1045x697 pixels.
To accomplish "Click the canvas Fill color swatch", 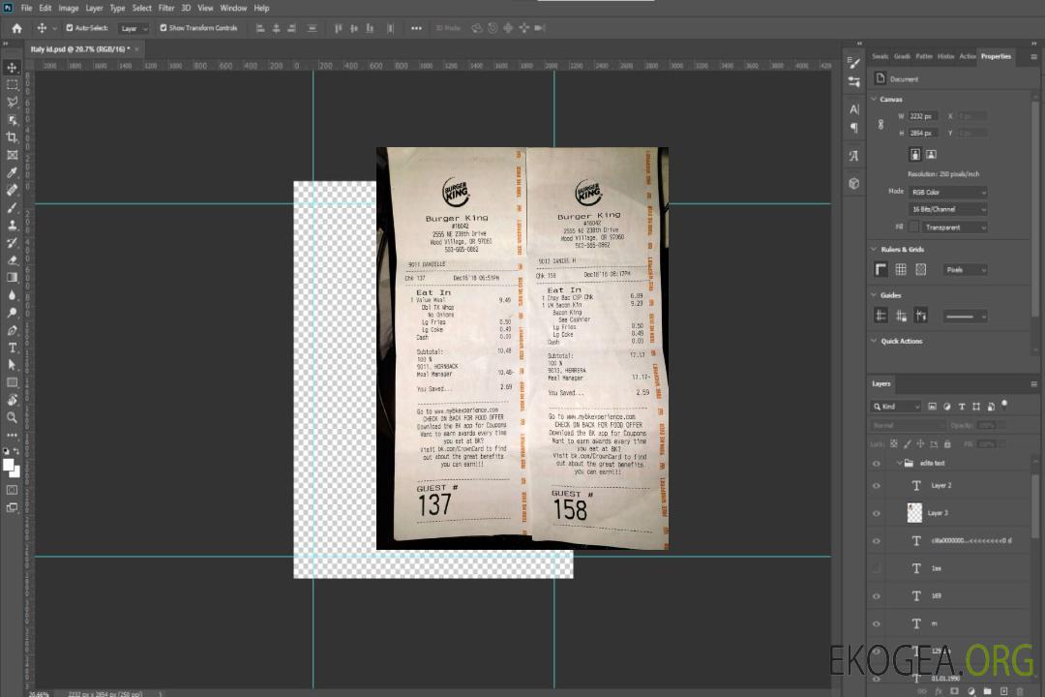I will pyautogui.click(x=914, y=227).
